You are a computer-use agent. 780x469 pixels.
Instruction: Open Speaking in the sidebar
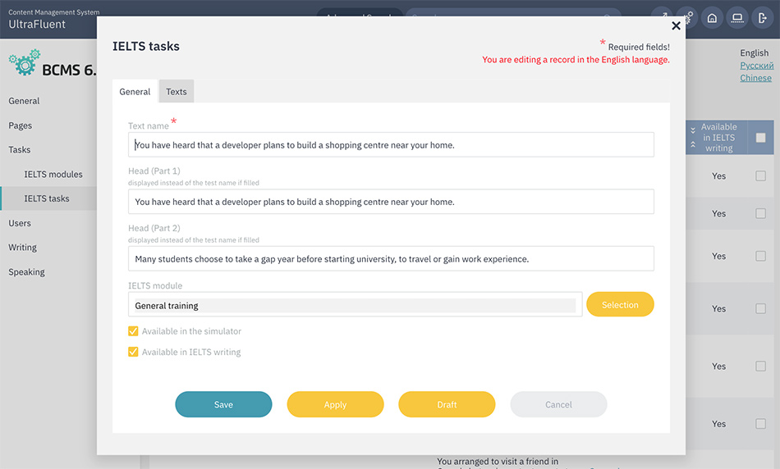click(26, 271)
